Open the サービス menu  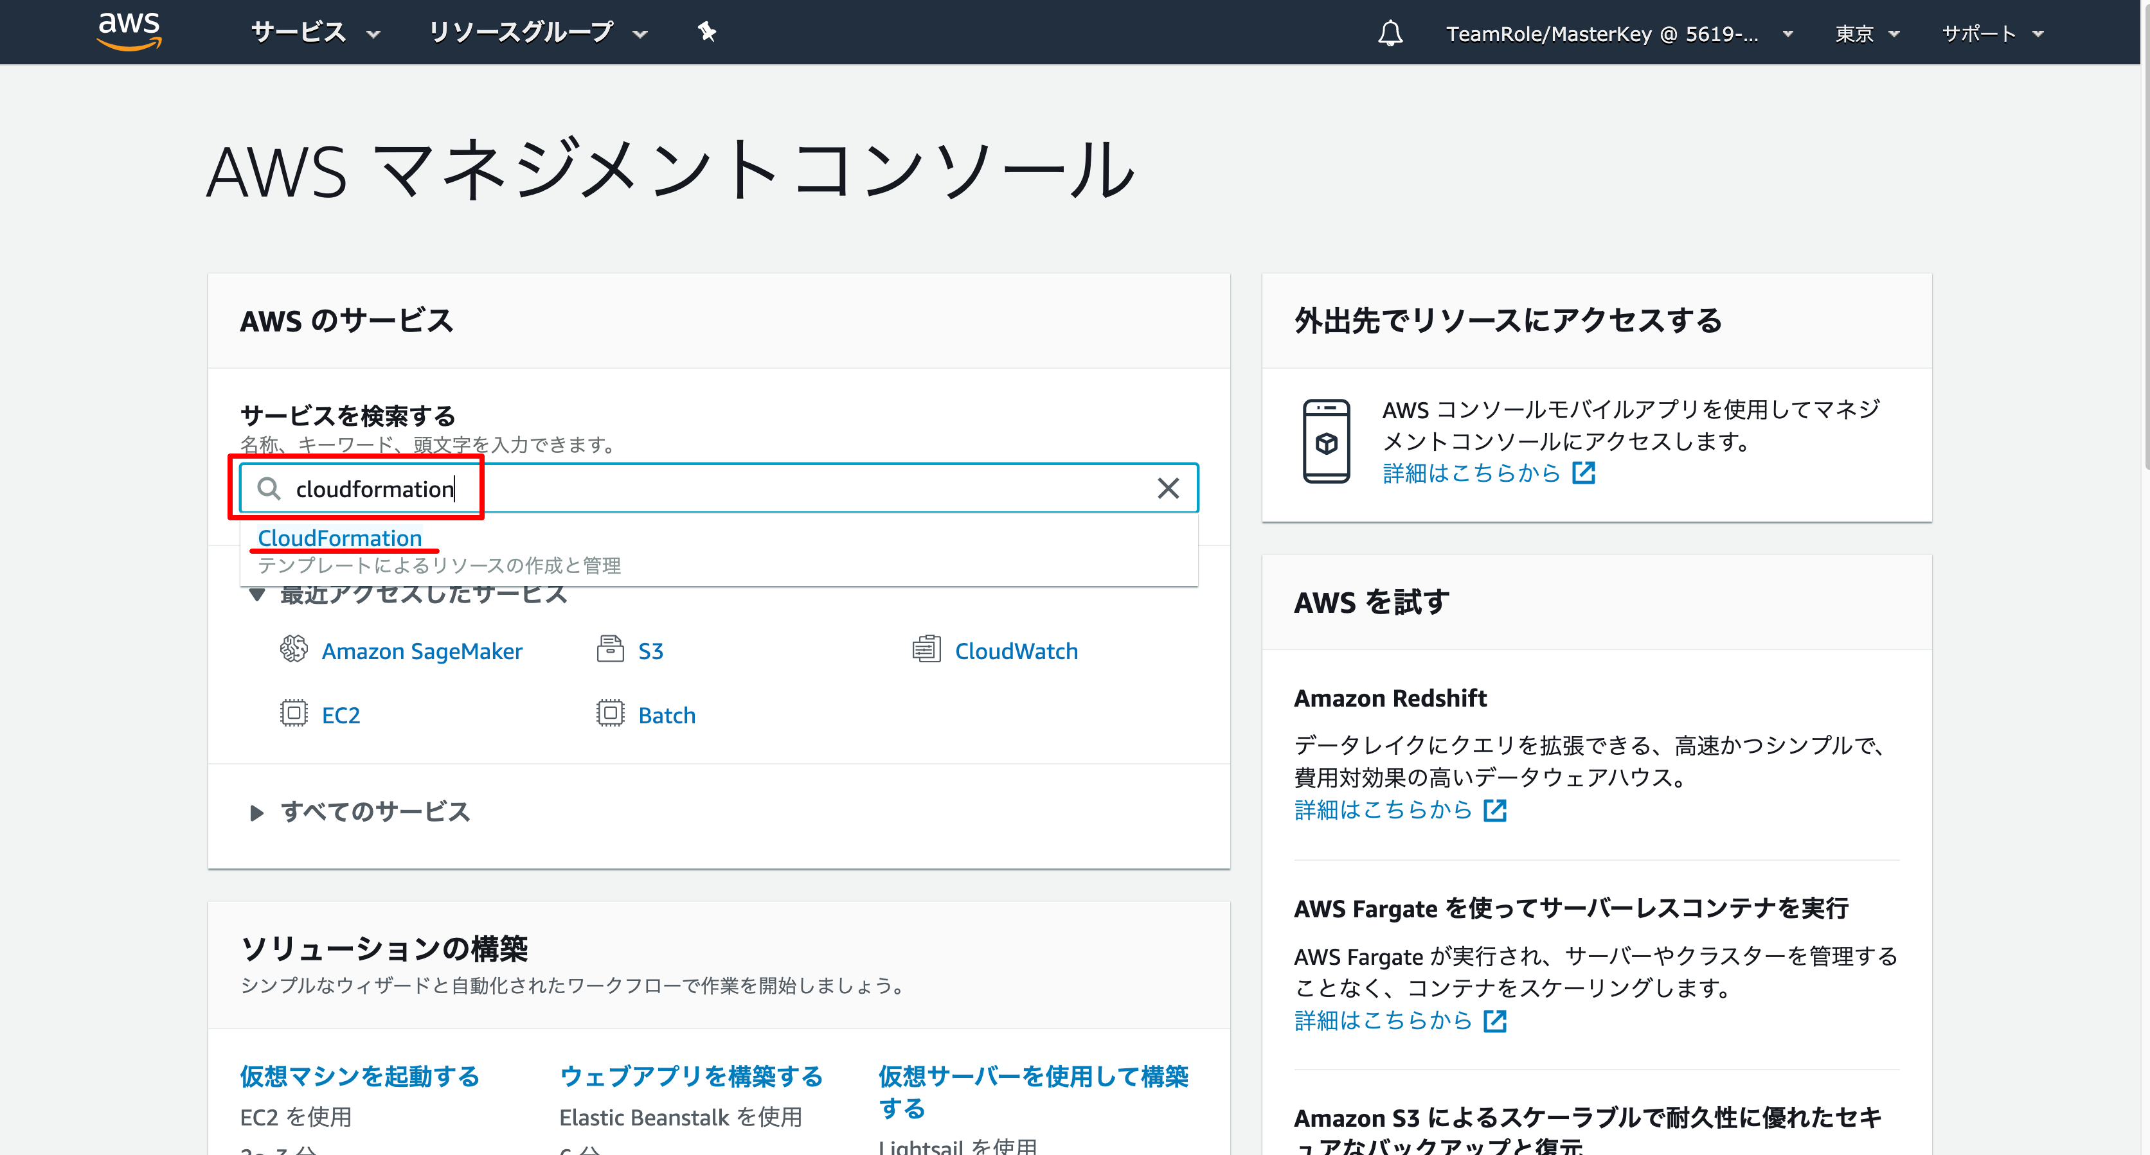pos(316,33)
